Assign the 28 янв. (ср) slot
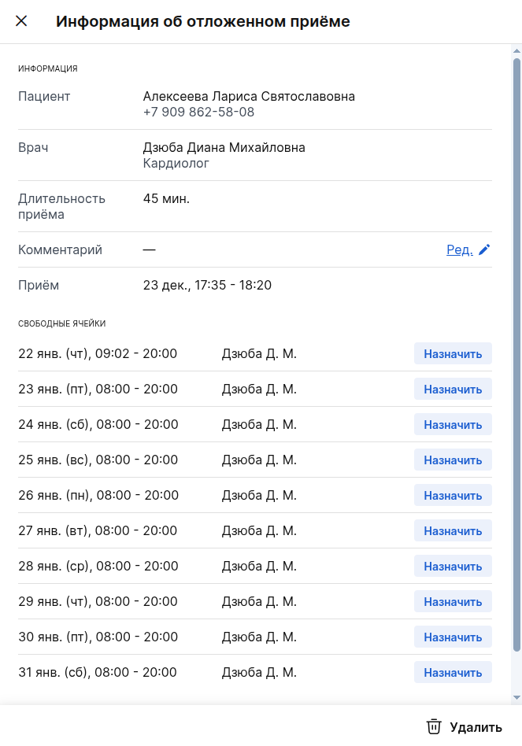This screenshot has width=522, height=746. pos(453,567)
